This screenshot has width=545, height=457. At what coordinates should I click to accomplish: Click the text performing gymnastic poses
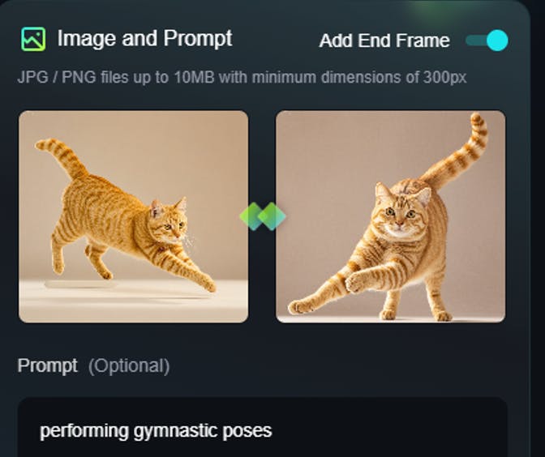(x=156, y=431)
